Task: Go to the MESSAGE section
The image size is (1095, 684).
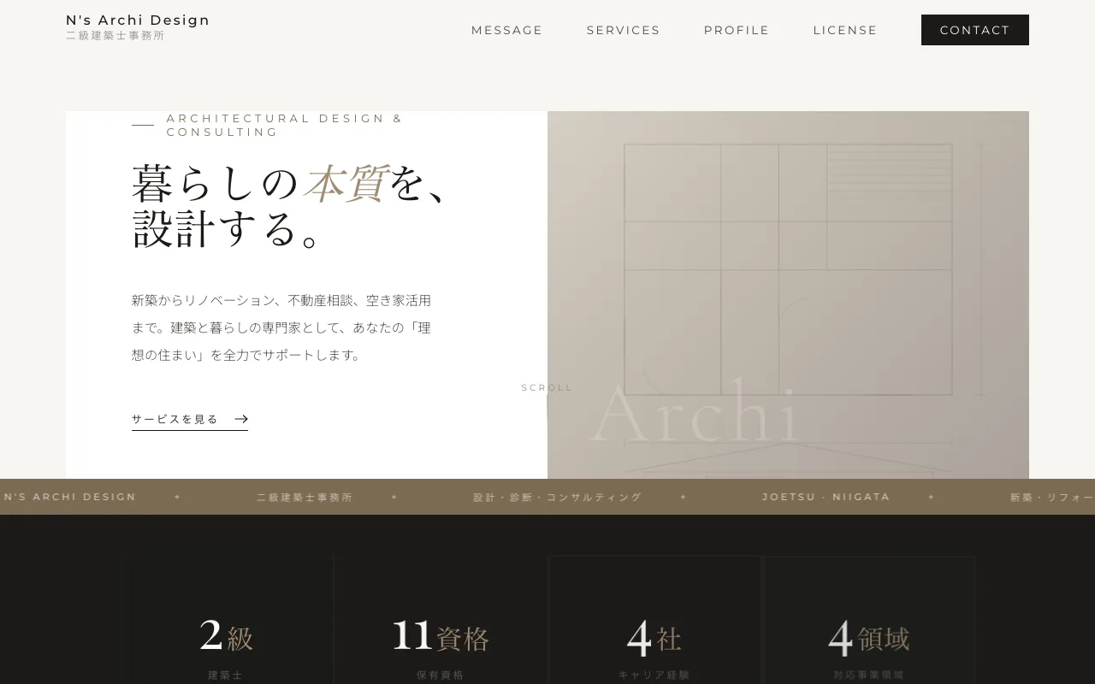Action: coord(507,30)
